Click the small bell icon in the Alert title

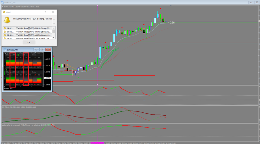tap(4, 12)
